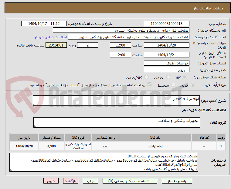Click the توضیحات خریدار text area
231x189 pixels.
click(104, 162)
